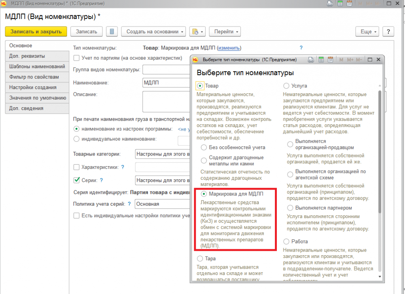The height and width of the screenshot is (294, 405).
Task: Switch to Доп. реквизиты tab
Action: tap(37, 56)
